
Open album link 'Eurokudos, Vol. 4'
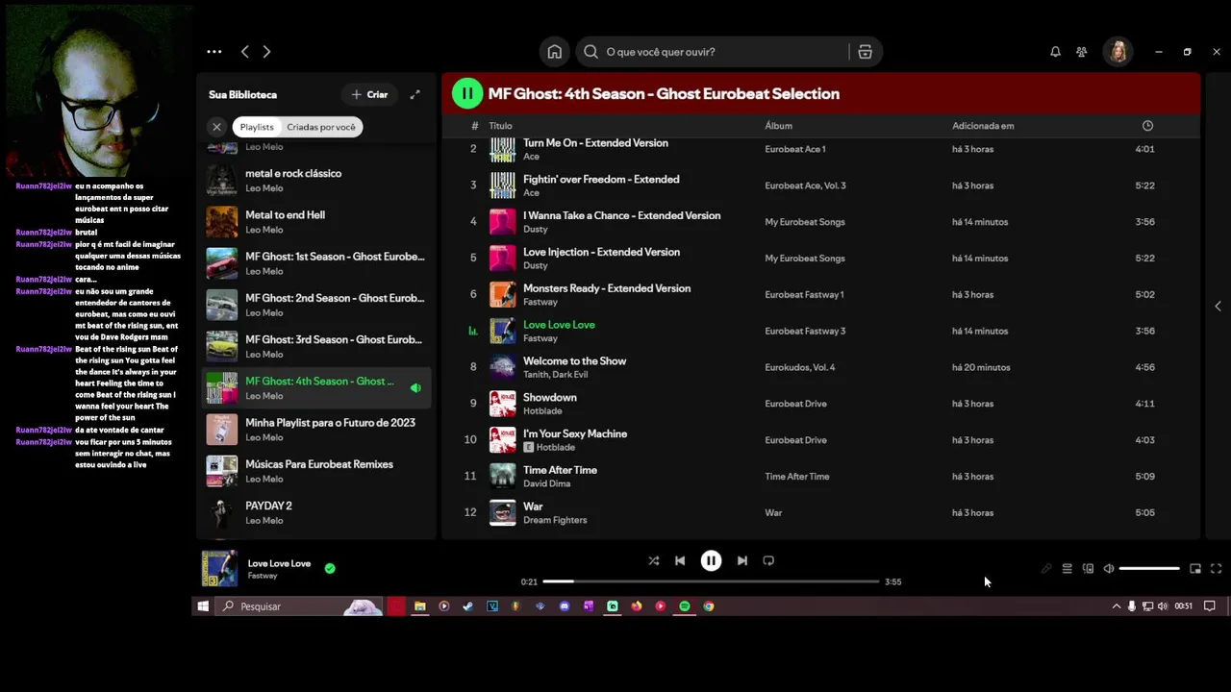pyautogui.click(x=800, y=367)
